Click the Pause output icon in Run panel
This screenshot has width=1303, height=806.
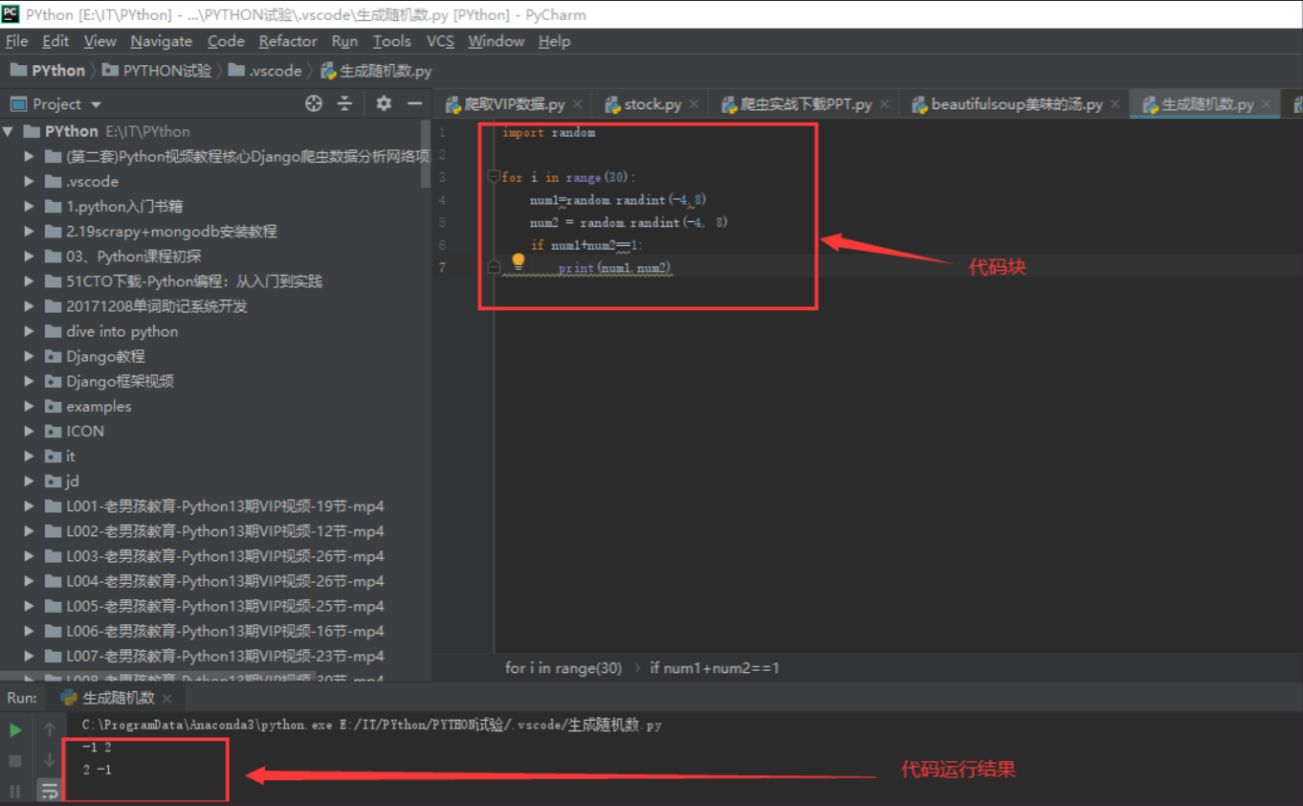[15, 791]
